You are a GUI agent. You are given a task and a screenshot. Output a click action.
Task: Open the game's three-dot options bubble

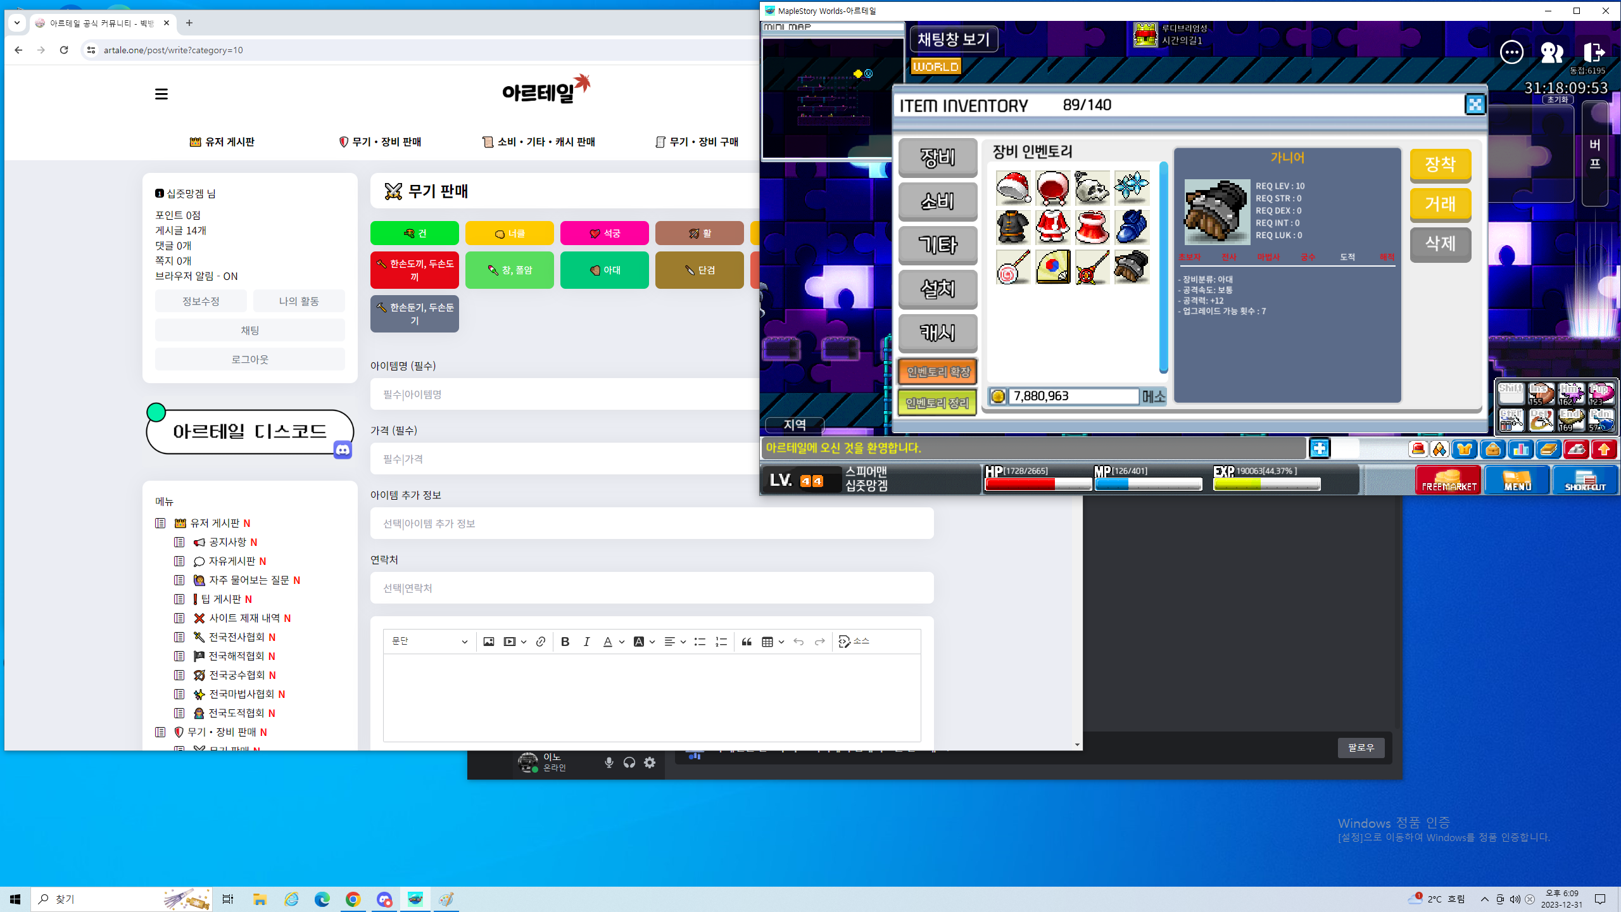tap(1511, 52)
